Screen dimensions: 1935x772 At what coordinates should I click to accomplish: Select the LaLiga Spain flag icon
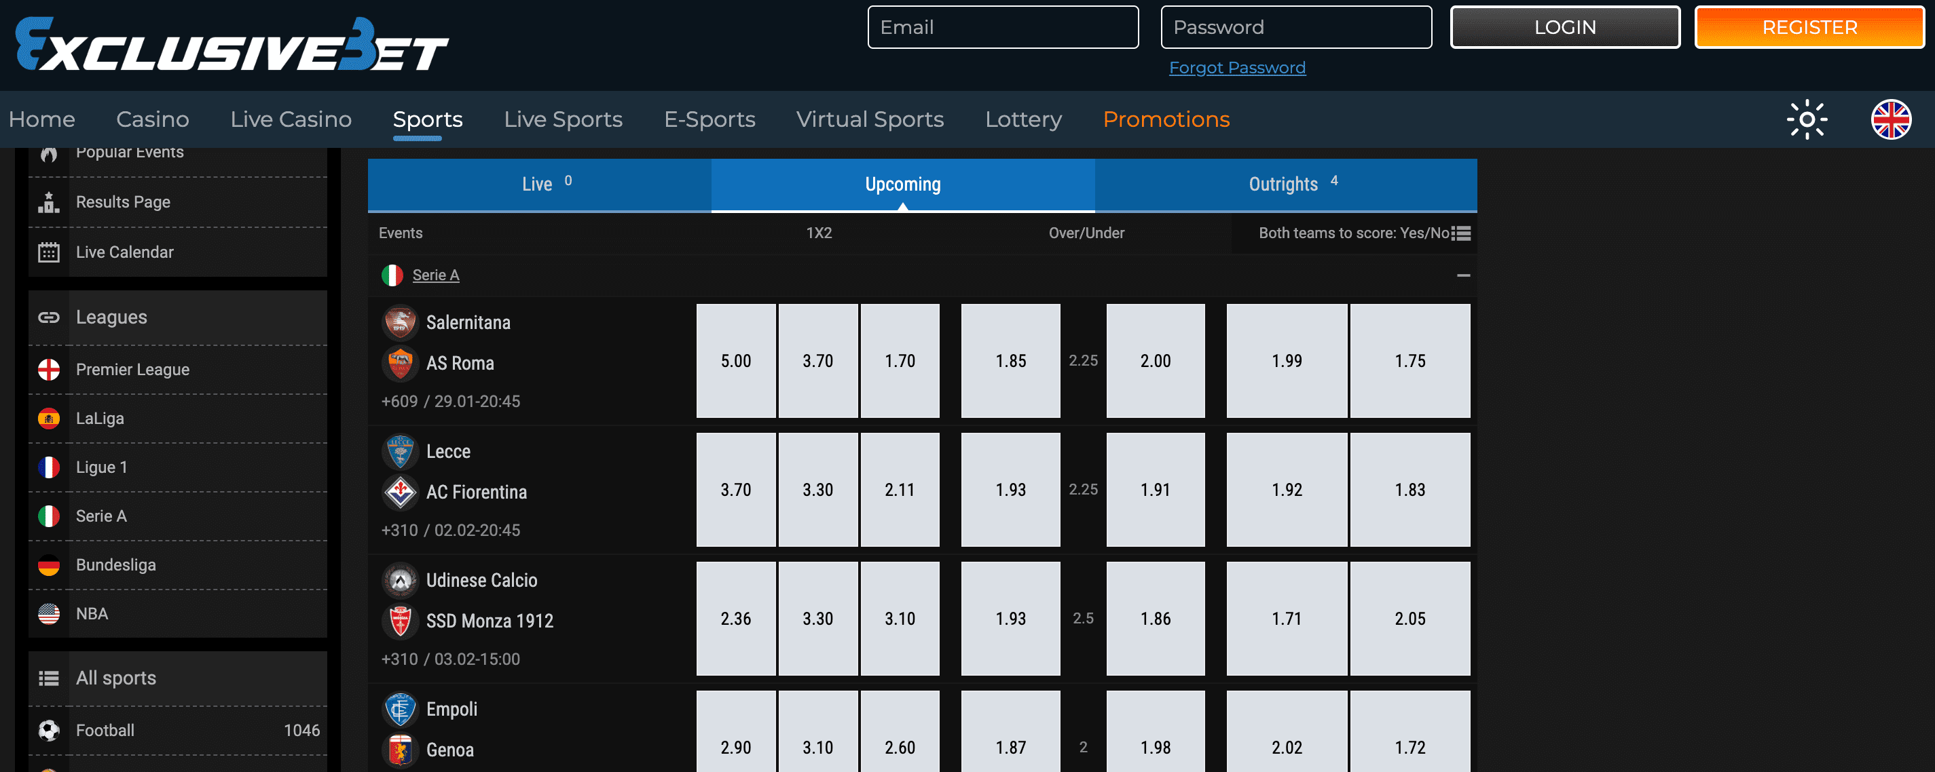coord(49,419)
